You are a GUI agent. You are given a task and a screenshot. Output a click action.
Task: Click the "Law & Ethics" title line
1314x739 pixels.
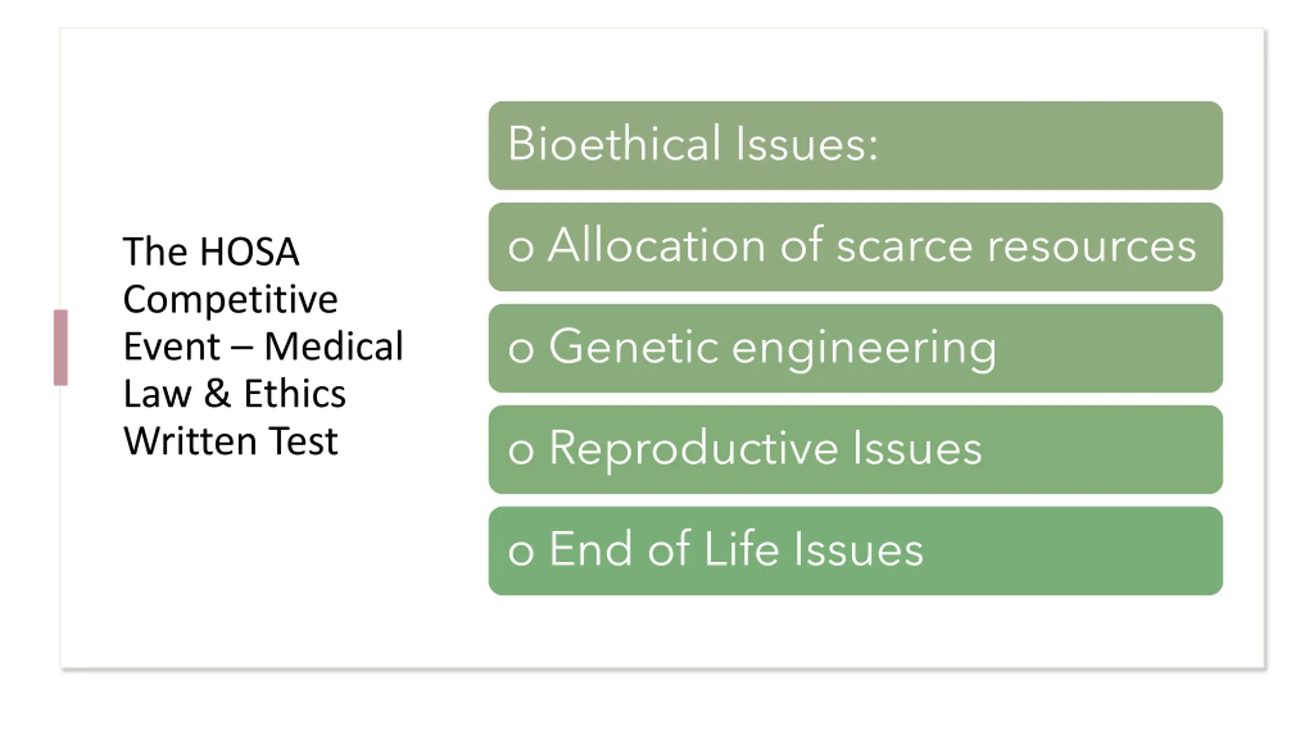pyautogui.click(x=235, y=394)
